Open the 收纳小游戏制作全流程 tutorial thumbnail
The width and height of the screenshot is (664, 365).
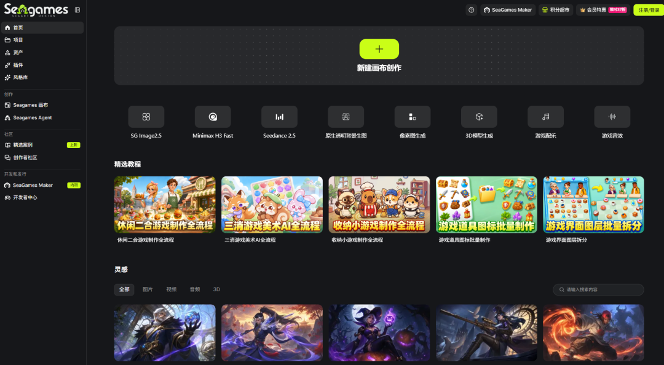coord(379,205)
